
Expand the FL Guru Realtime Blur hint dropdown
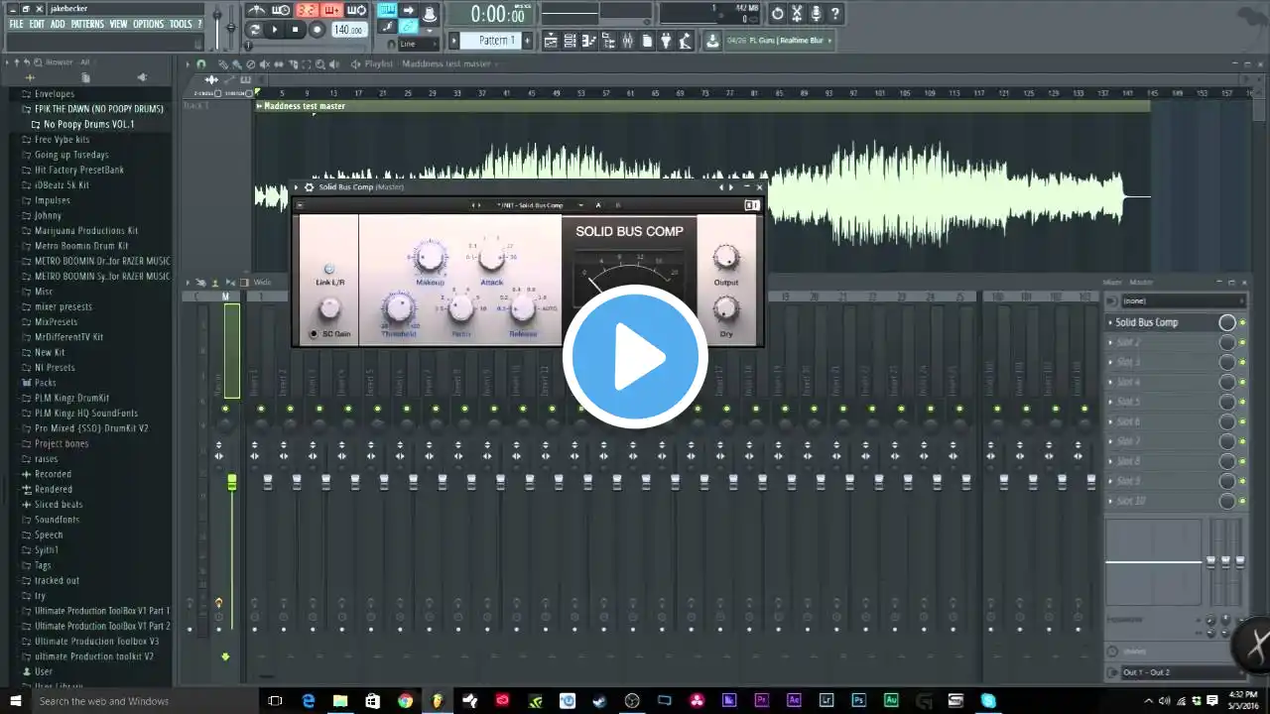coord(829,41)
